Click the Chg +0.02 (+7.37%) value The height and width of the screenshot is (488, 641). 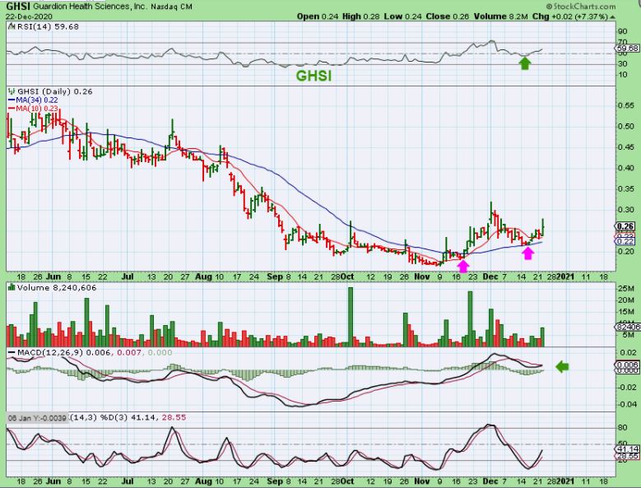click(570, 16)
